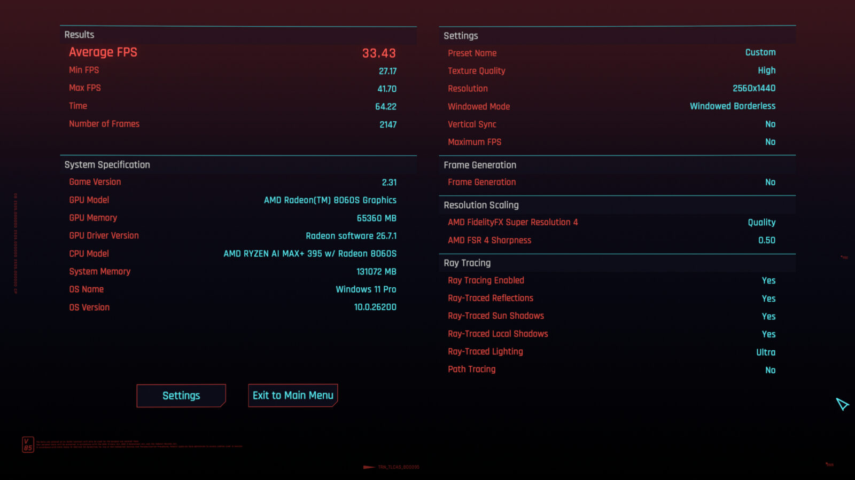The width and height of the screenshot is (855, 480).
Task: Click the texture quality value High
Action: (767, 70)
